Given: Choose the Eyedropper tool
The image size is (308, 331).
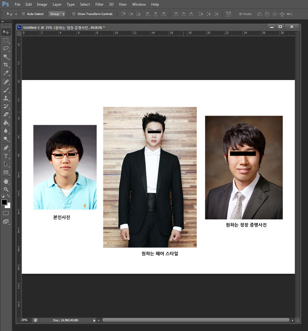Looking at the screenshot, I should (6, 73).
